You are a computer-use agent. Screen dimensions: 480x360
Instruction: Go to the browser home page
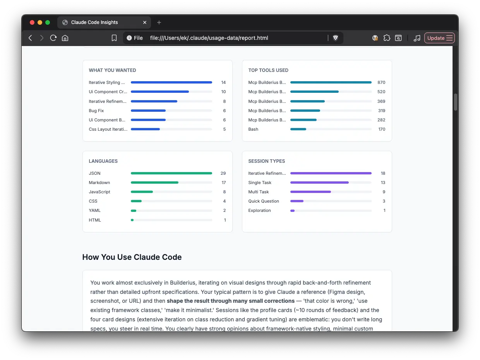65,38
